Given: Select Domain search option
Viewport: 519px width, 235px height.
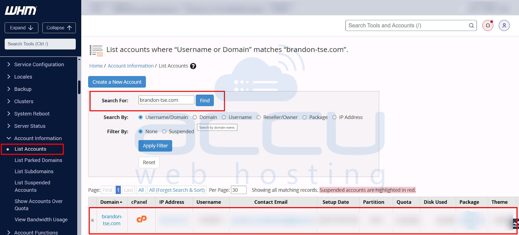Looking at the screenshot, I should [x=195, y=117].
